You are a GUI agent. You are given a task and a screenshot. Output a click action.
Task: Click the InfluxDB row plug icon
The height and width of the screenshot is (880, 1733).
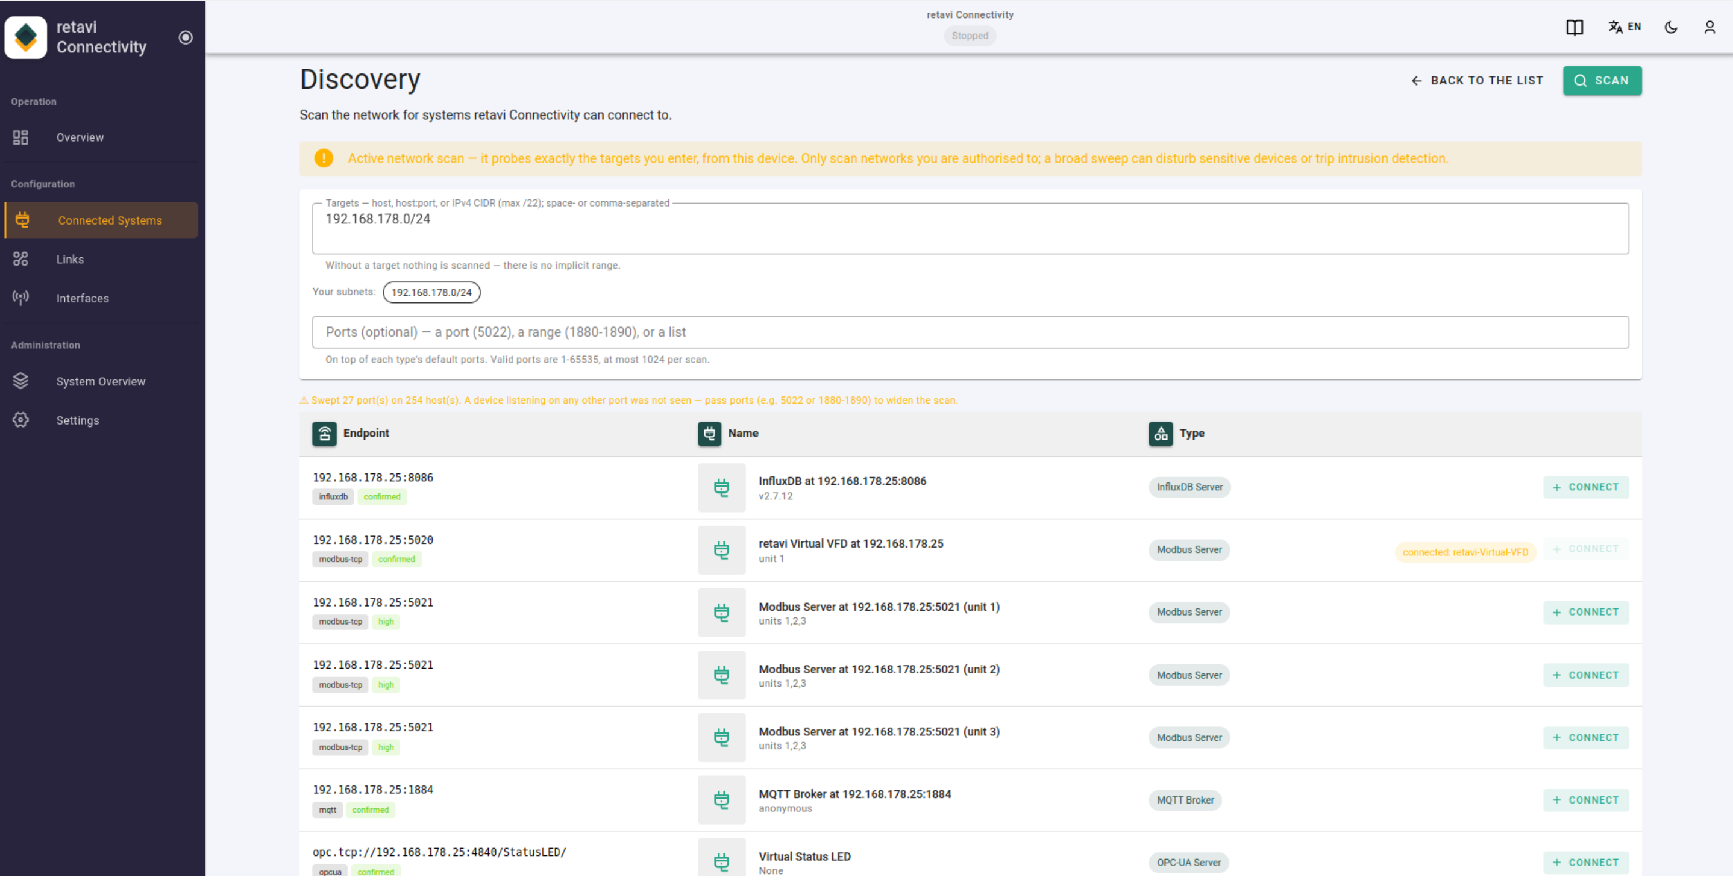point(721,488)
